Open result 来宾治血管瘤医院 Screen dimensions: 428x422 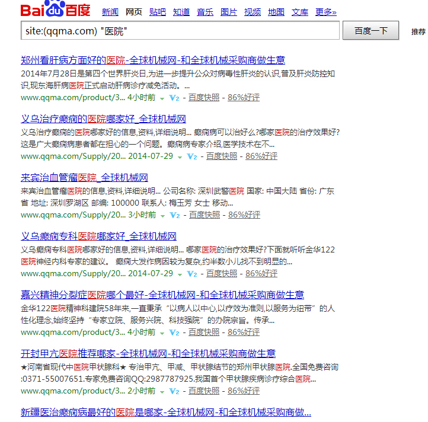point(84,177)
